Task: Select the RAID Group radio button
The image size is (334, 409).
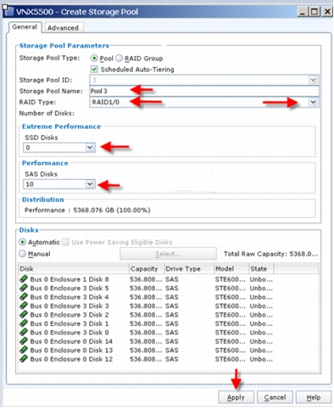Action: tap(119, 59)
